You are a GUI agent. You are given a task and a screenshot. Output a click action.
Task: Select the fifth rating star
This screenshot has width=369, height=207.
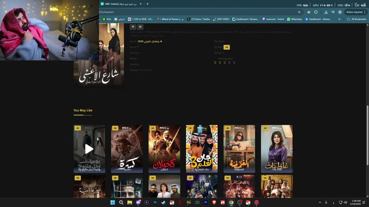[x=234, y=62]
